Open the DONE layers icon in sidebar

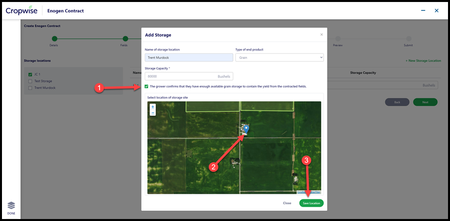(11, 205)
